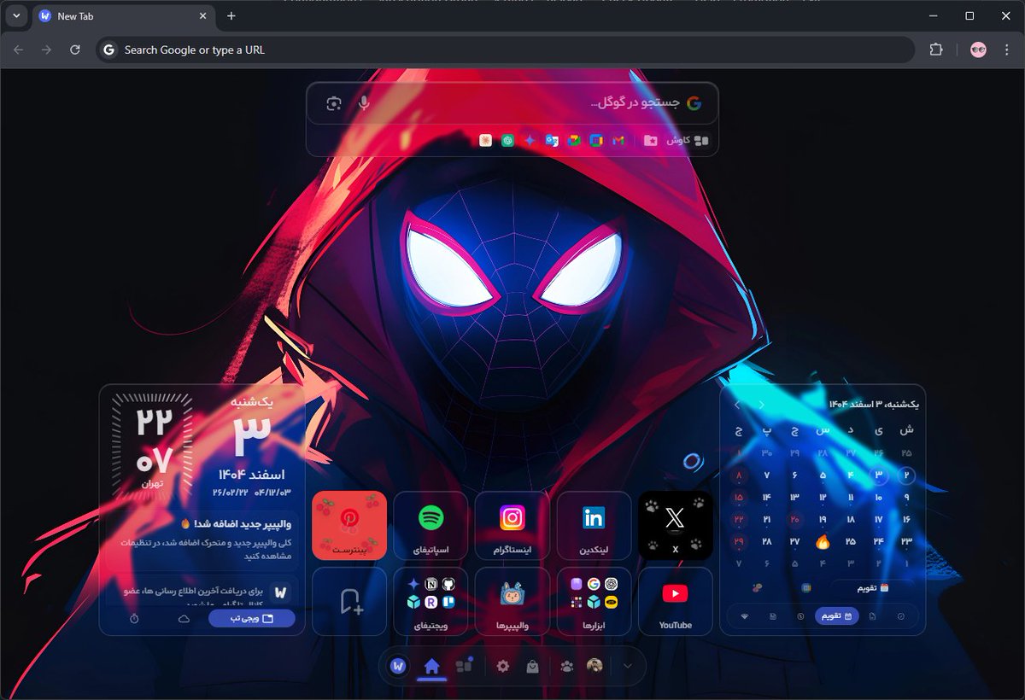Open the widgets manager in dock
Viewport: 1025px width, 700px height.
[x=464, y=666]
